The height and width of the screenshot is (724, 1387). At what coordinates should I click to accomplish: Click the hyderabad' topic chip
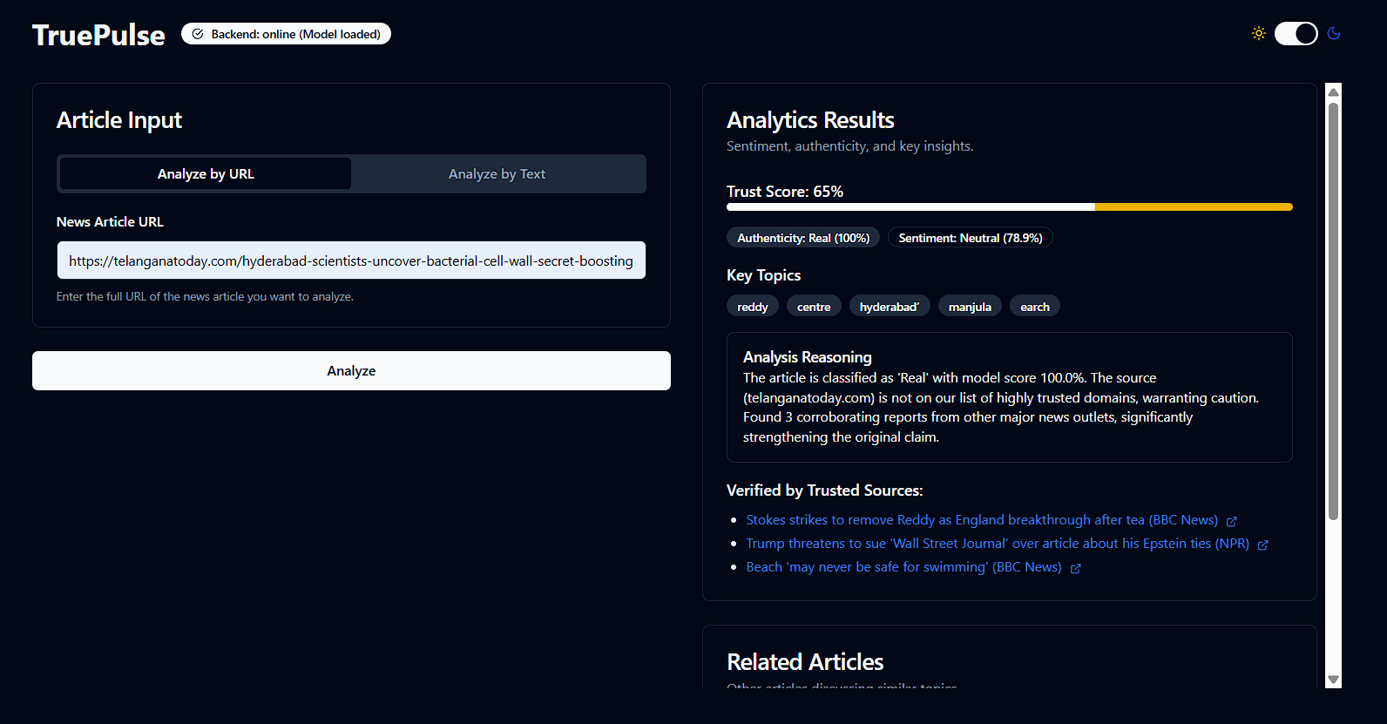[x=889, y=307]
